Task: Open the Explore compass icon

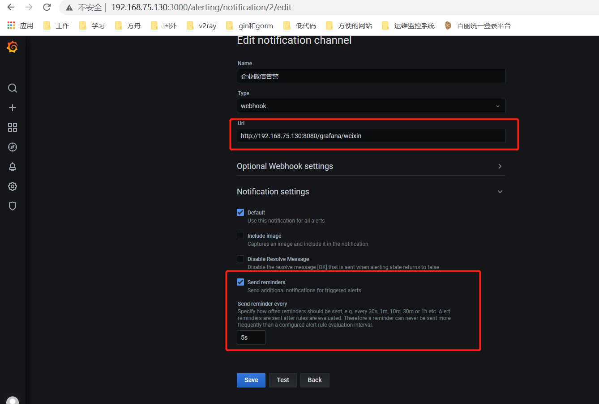Action: click(13, 147)
